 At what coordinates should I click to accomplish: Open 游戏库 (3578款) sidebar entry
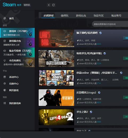pyautogui.click(x=17, y=33)
